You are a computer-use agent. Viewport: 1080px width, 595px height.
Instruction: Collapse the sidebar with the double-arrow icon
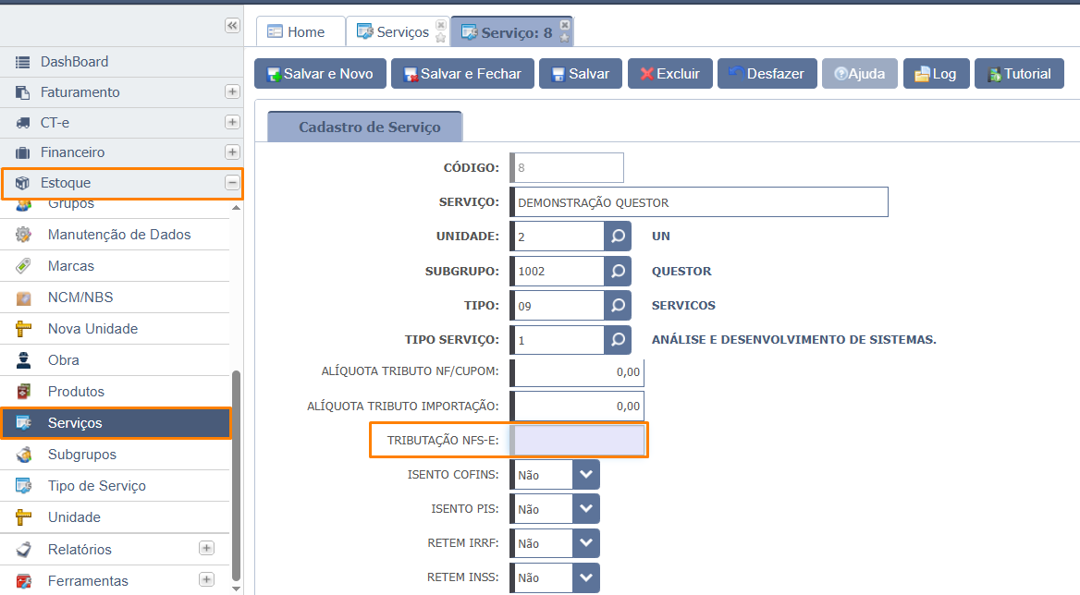(232, 26)
